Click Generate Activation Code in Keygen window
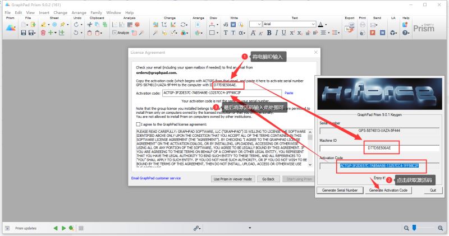The height and width of the screenshot is (236, 449). [388, 190]
